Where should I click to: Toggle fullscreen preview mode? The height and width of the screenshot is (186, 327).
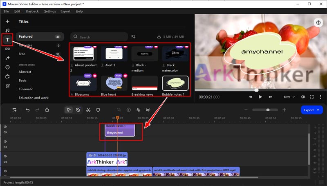click(312, 97)
